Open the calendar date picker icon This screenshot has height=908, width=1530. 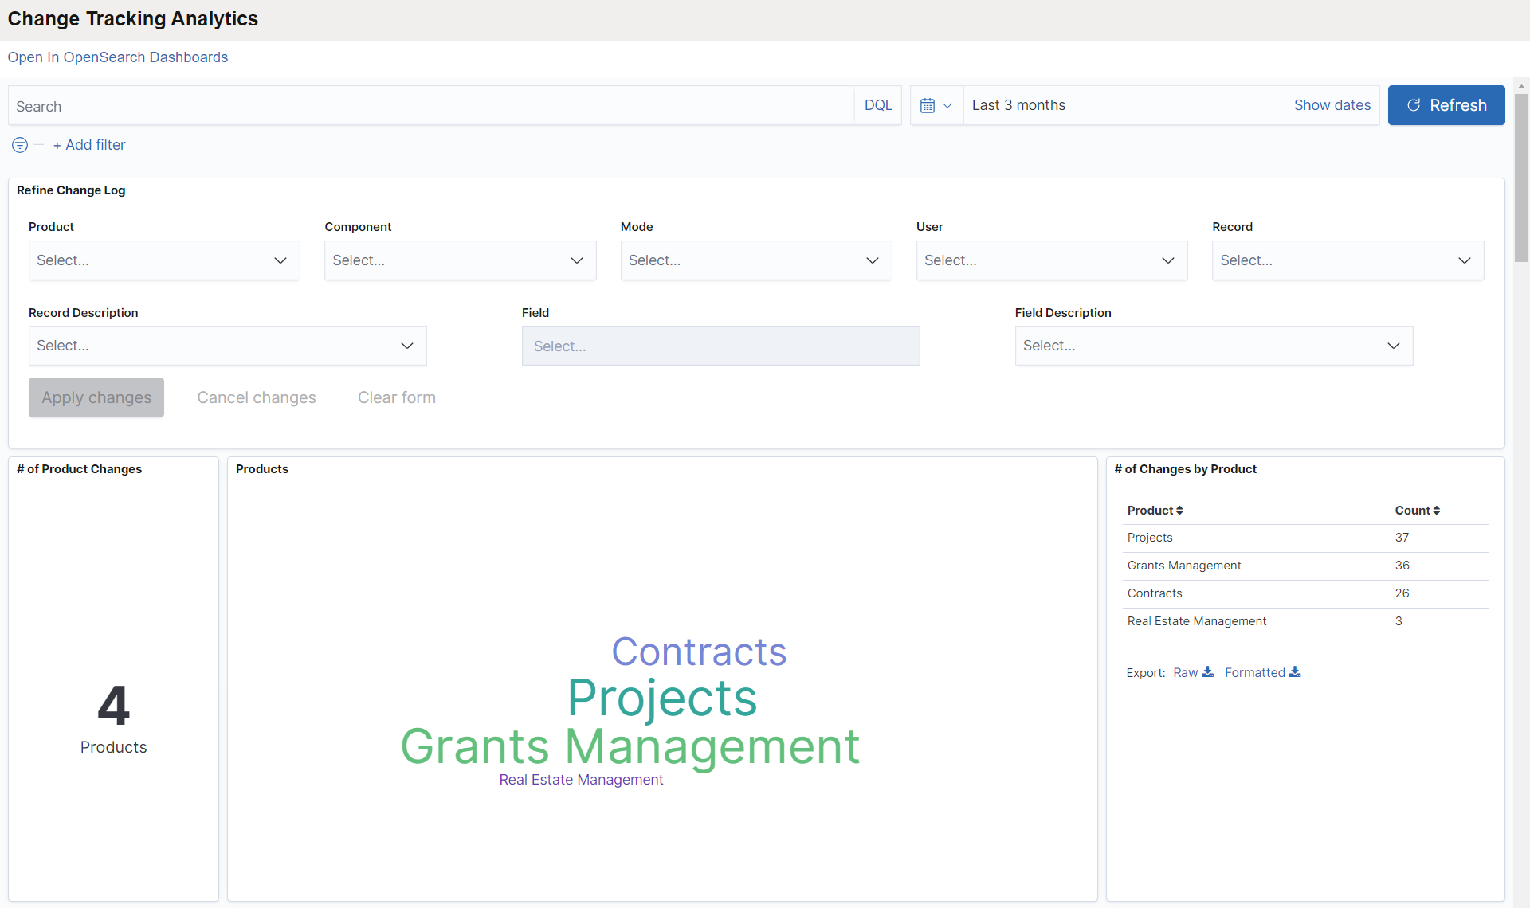point(928,105)
